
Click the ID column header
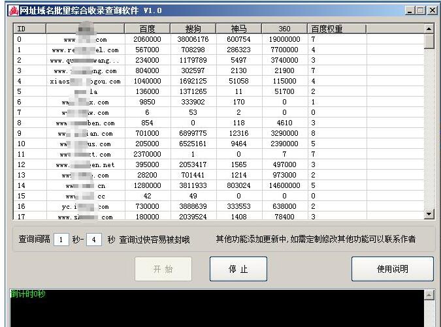coord(29,29)
